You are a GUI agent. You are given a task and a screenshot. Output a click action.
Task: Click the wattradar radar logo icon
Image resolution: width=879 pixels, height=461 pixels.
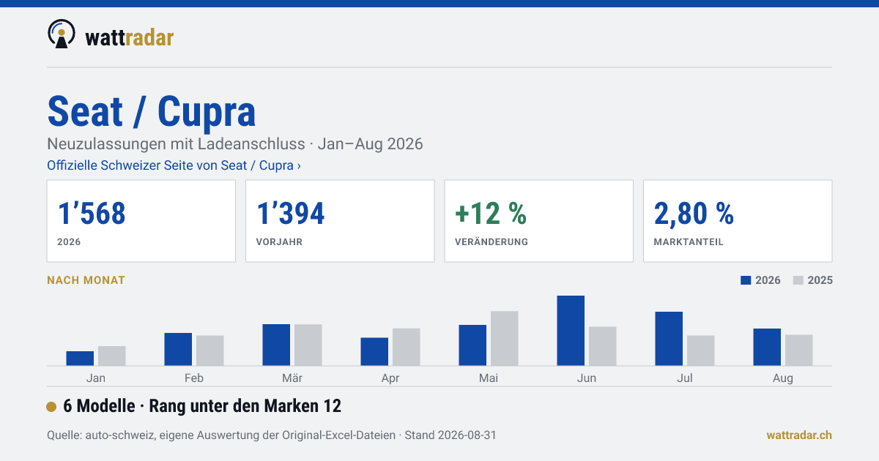[x=62, y=34]
